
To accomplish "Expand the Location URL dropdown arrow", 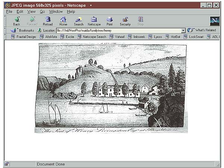I will [183, 31].
